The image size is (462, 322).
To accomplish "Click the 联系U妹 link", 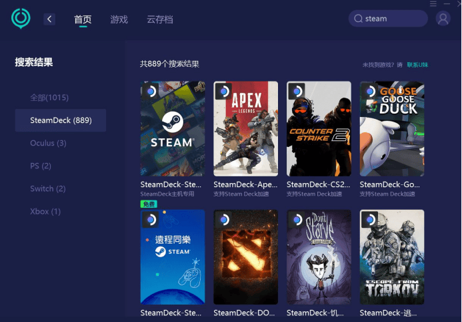I will (x=417, y=65).
